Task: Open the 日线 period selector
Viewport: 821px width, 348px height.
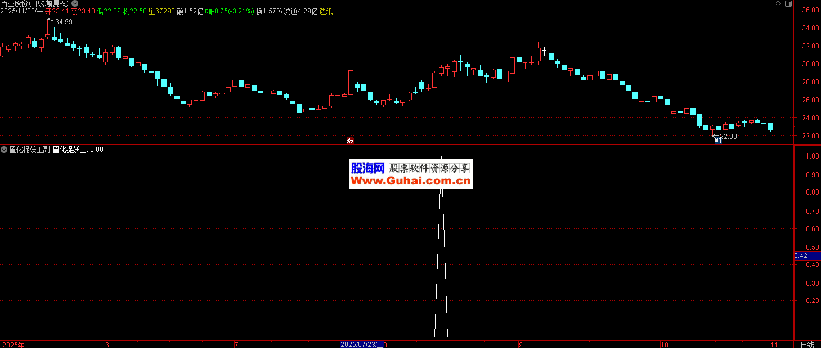Action: [x=807, y=344]
